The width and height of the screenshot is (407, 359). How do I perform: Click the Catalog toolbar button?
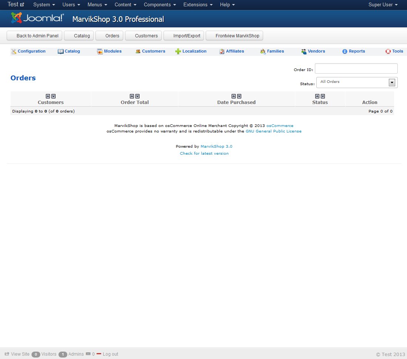click(x=79, y=36)
